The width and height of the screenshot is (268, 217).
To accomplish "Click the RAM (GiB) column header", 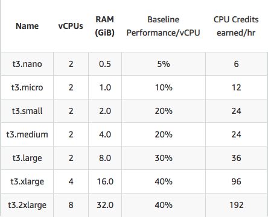I will coord(105,26).
